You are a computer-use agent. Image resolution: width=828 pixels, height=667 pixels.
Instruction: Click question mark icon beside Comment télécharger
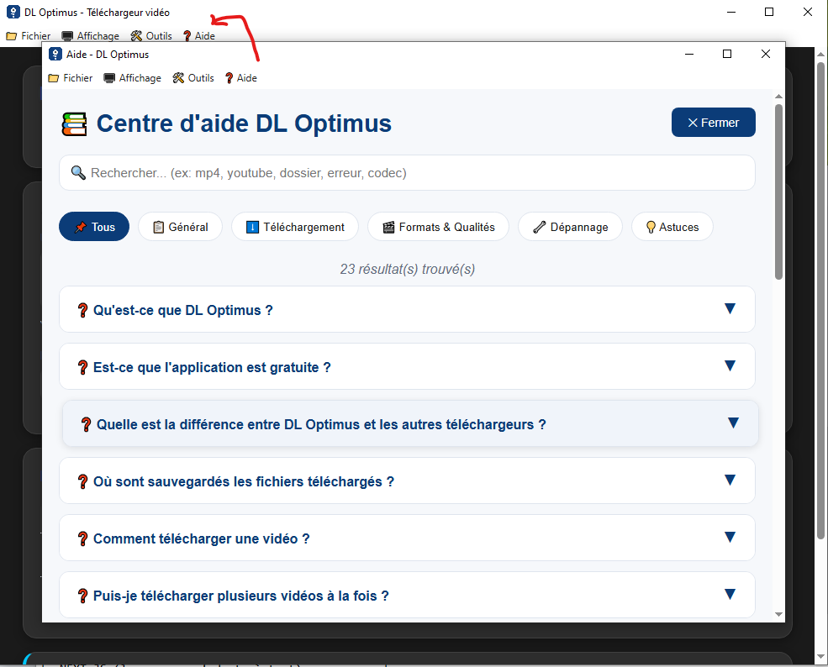[x=82, y=538]
